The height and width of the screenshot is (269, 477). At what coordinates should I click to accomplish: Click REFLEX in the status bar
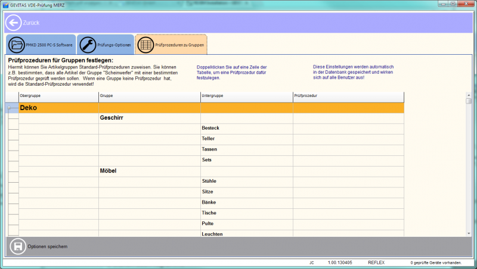click(376, 262)
